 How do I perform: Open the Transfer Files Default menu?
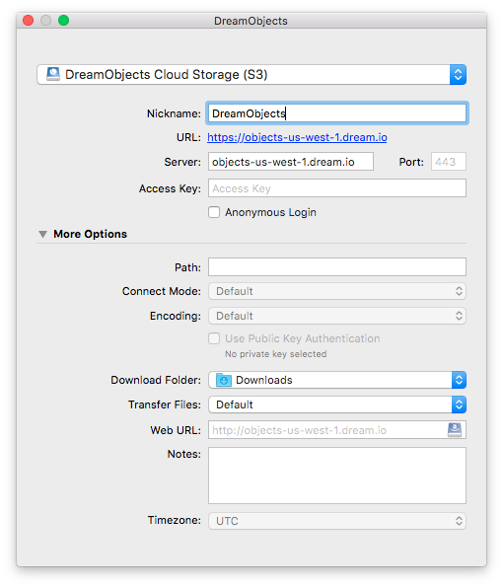click(337, 404)
